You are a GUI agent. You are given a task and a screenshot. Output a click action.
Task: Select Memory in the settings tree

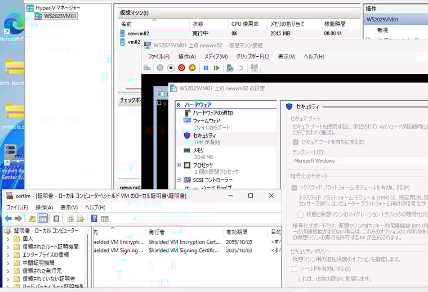tap(198, 150)
